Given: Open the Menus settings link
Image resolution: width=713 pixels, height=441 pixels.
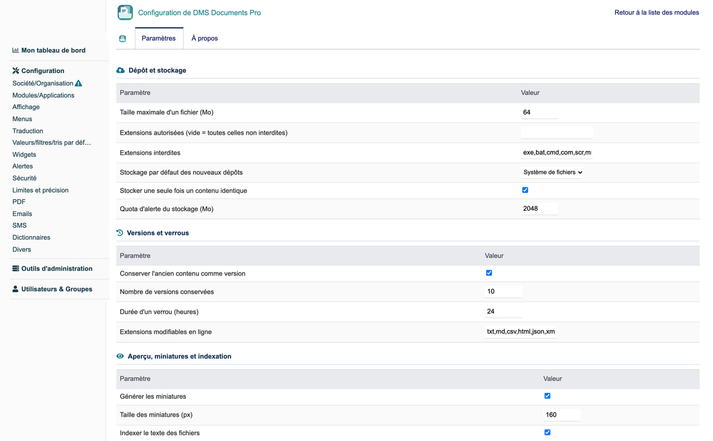Looking at the screenshot, I should click(23, 119).
